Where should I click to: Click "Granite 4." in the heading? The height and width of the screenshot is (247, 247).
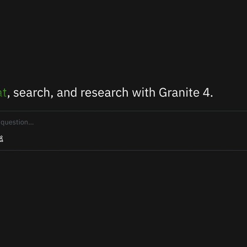click(185, 93)
